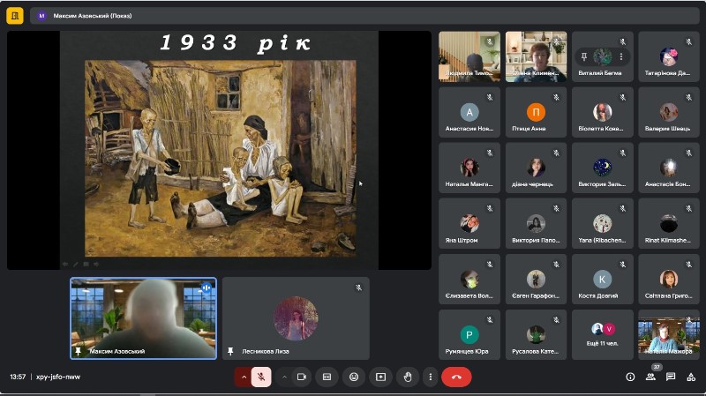Raise hand using the hand icon
706x396 pixels.
click(x=408, y=377)
